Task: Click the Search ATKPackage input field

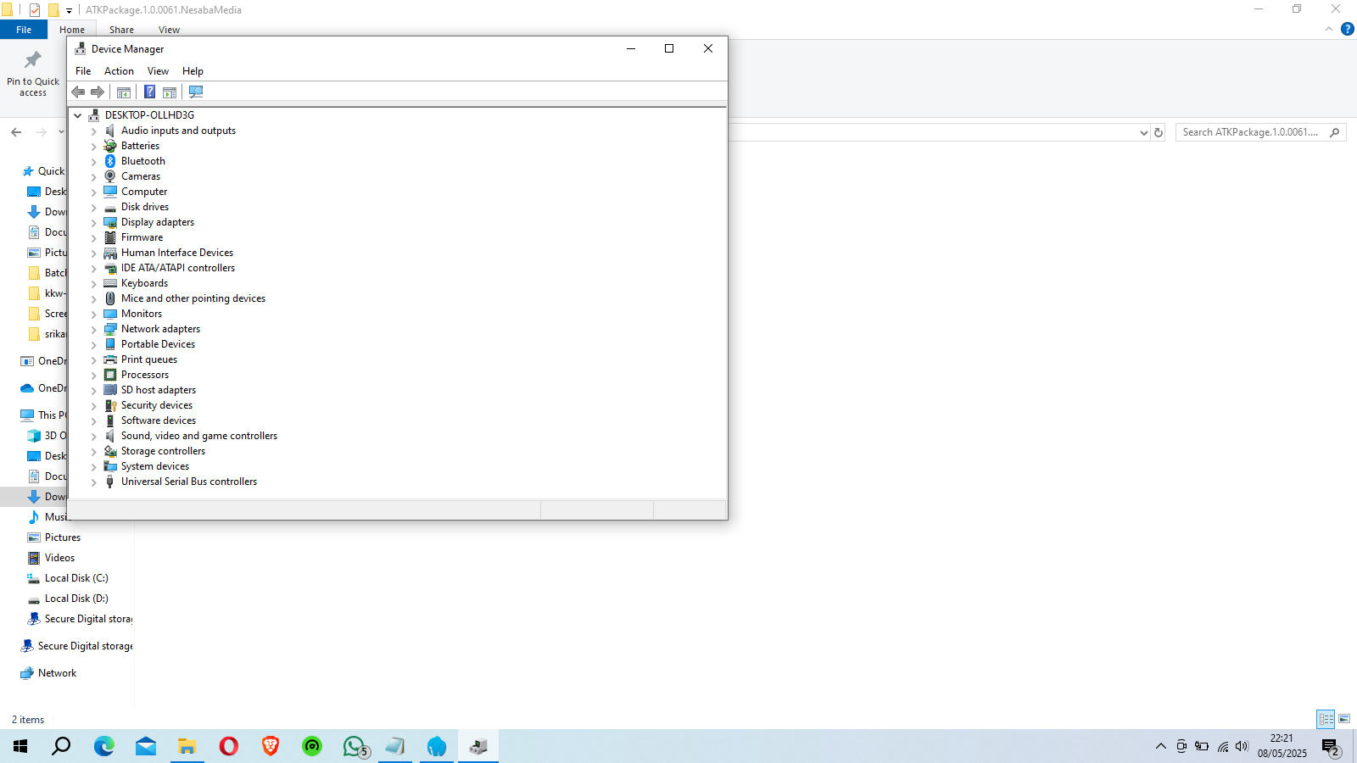Action: [1251, 132]
